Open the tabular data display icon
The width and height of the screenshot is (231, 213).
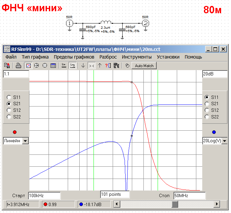pyautogui.click(x=53, y=65)
